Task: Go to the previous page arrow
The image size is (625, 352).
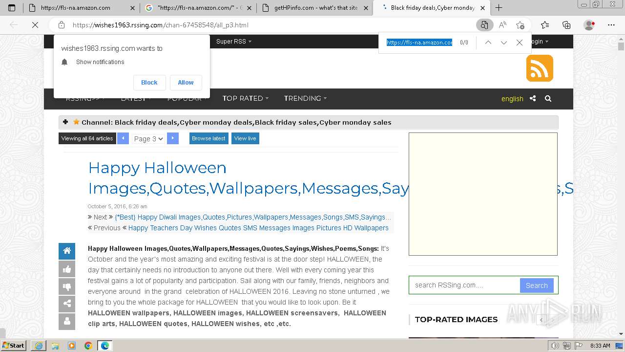Action: 123,138
